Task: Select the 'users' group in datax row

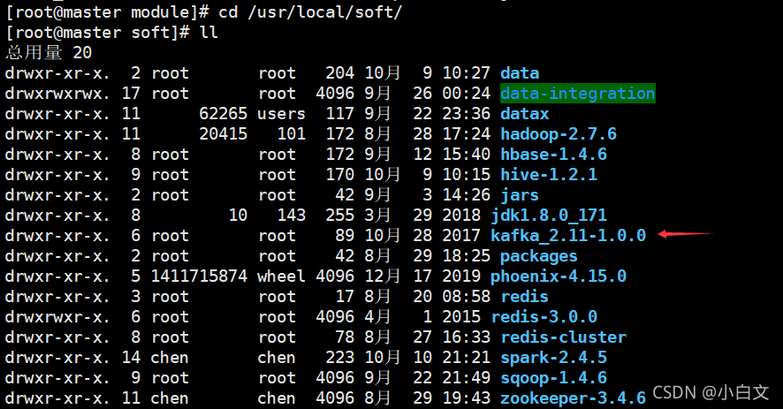Action: 281,114
